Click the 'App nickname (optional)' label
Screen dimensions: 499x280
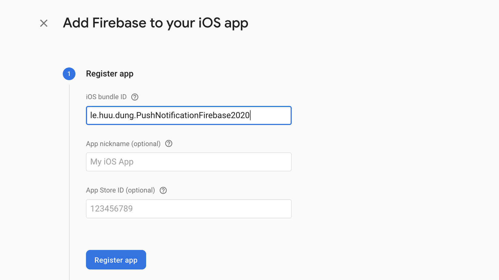123,144
